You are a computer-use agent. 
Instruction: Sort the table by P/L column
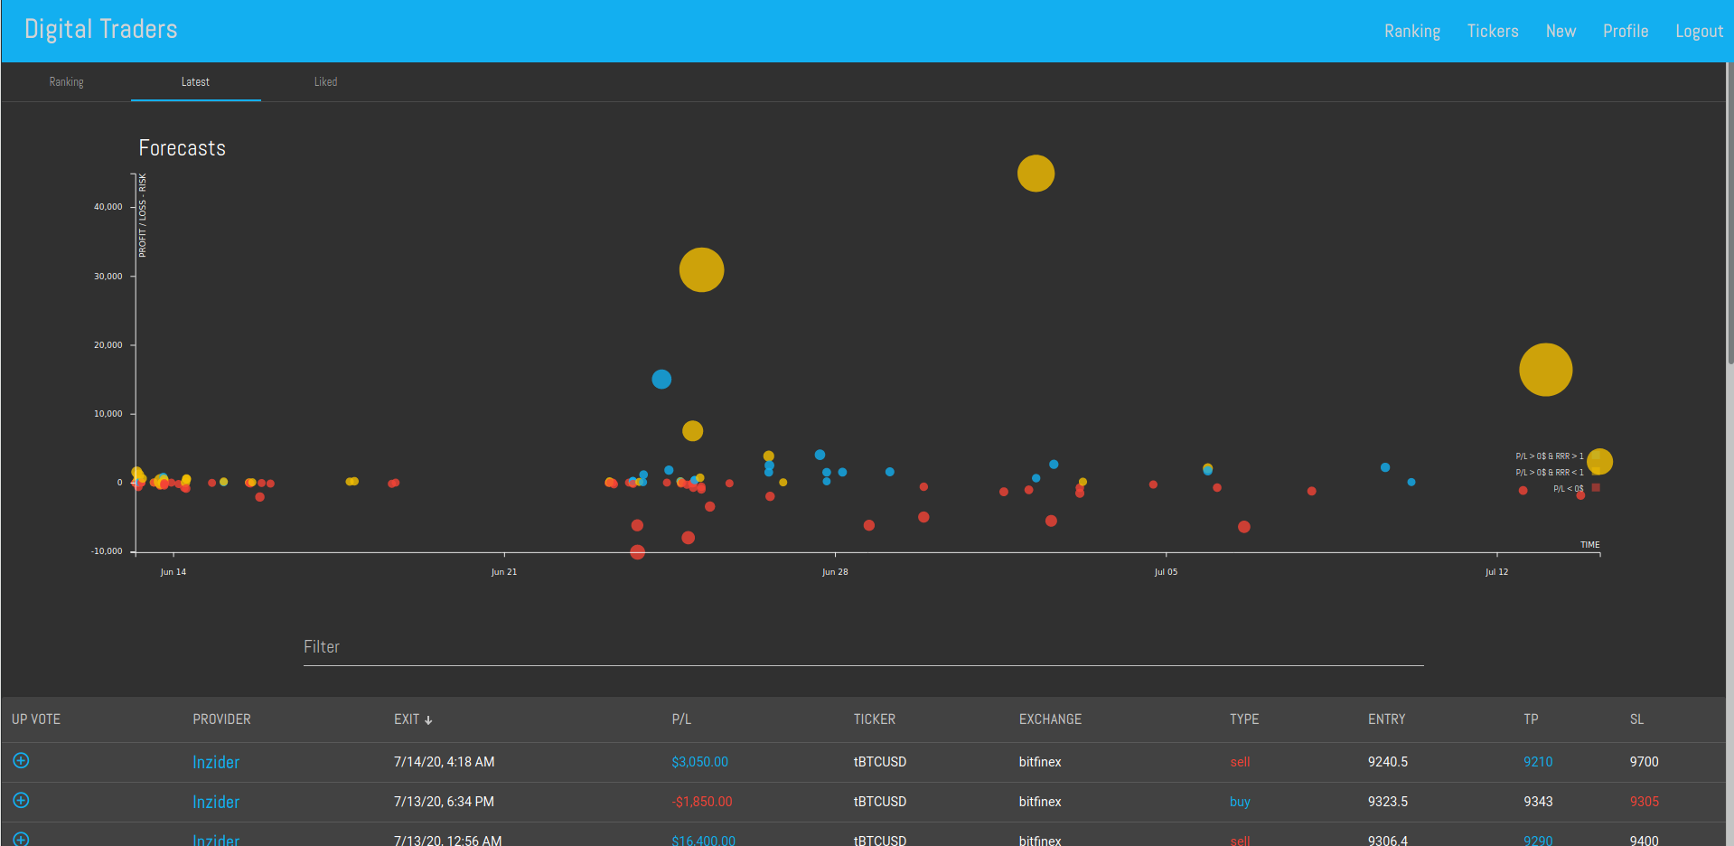pyautogui.click(x=681, y=719)
